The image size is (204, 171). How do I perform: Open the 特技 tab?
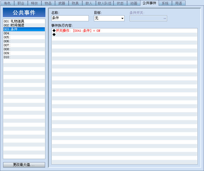click(x=35, y=3)
